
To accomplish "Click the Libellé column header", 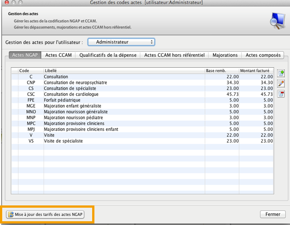I will point(124,71).
